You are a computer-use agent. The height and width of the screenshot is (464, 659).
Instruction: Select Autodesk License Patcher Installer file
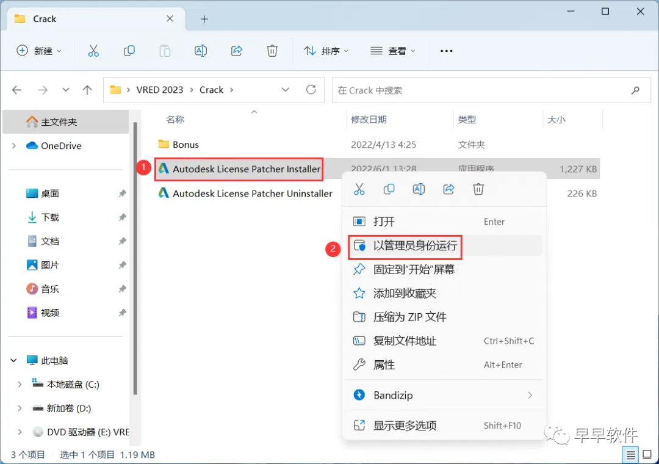click(239, 169)
